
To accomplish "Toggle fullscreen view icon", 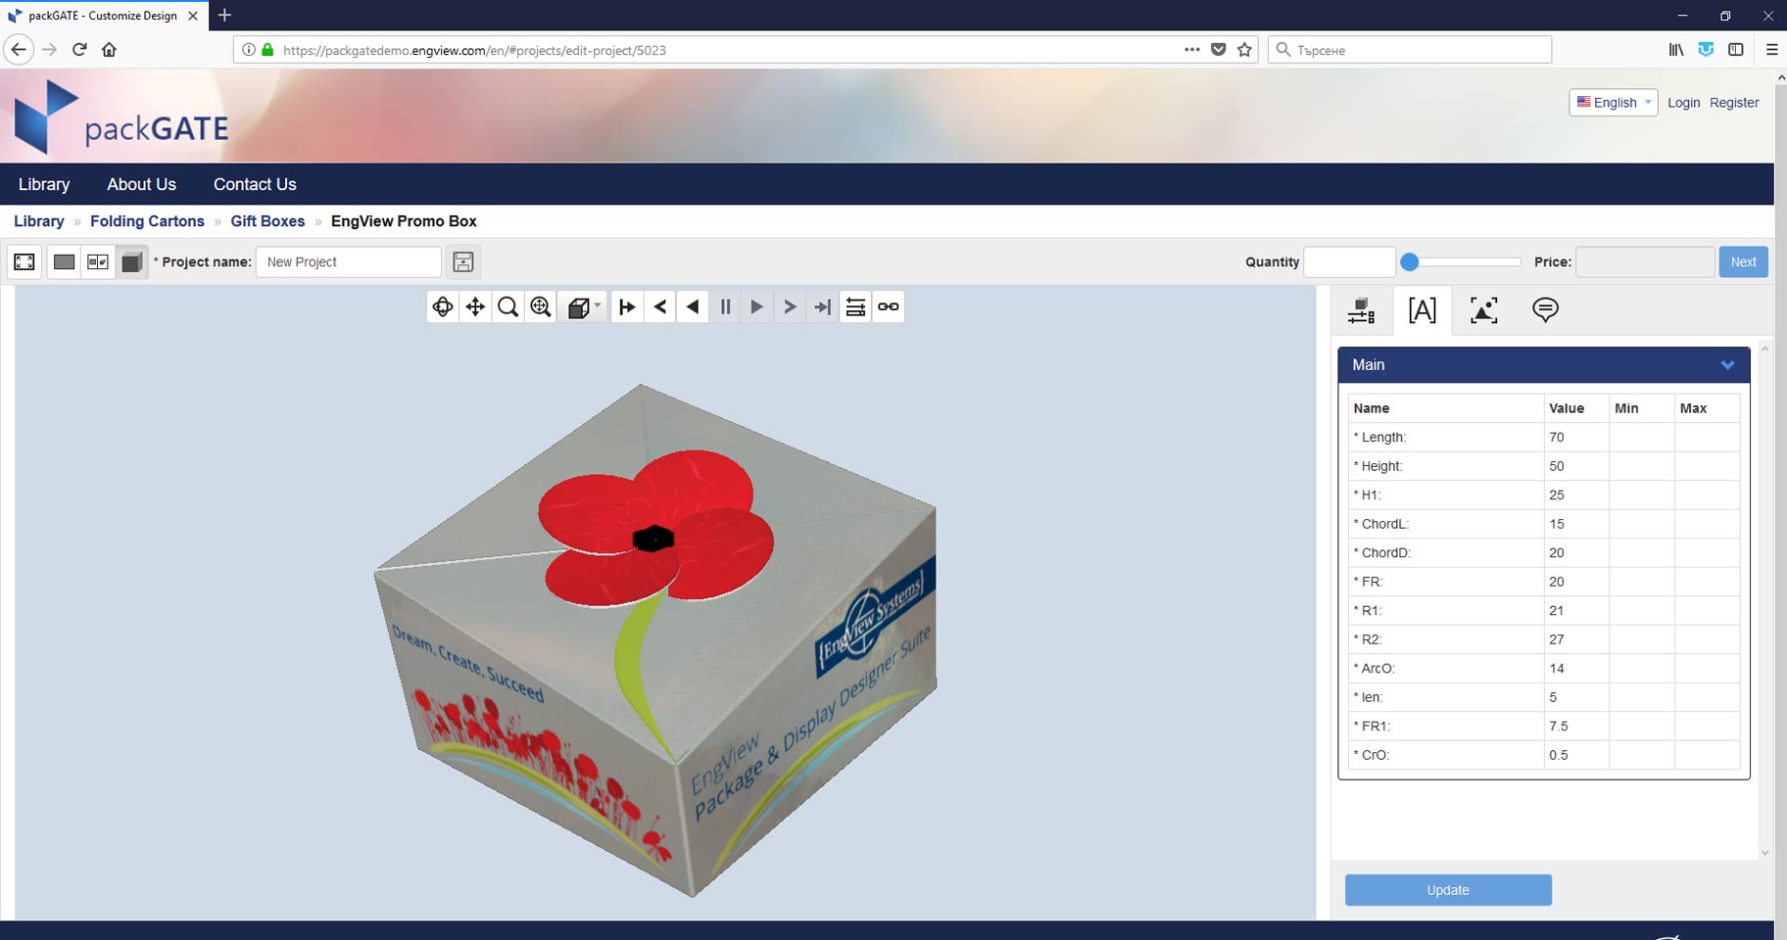I will [x=24, y=261].
